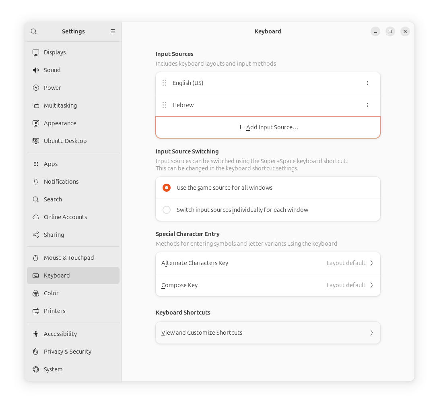Select Switch input sources individually for each window
The height and width of the screenshot is (408, 439).
pyautogui.click(x=167, y=210)
